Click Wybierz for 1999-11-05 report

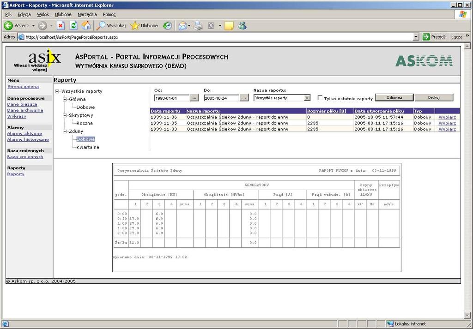coord(447,123)
